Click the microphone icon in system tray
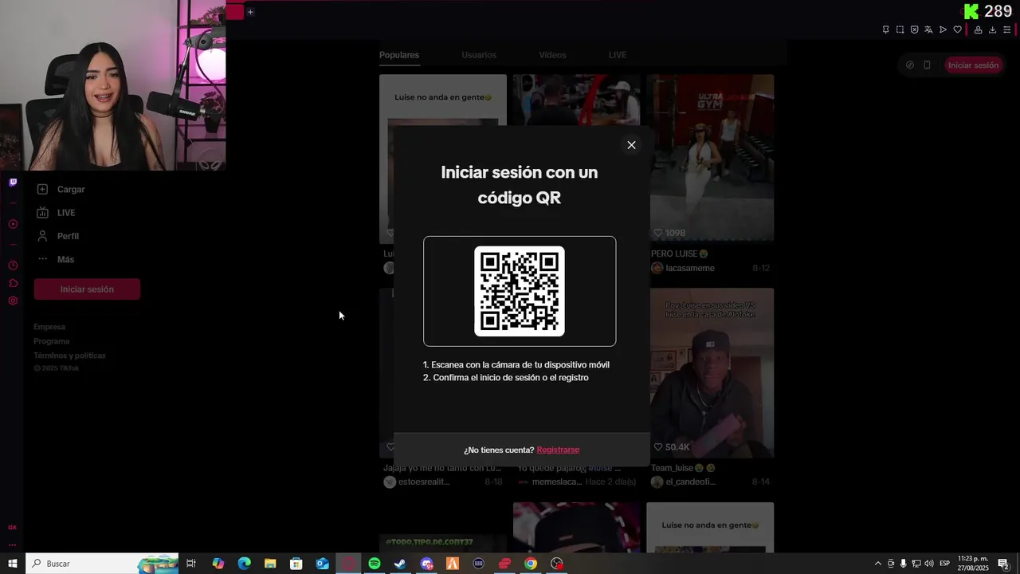The width and height of the screenshot is (1020, 574). pyautogui.click(x=904, y=564)
